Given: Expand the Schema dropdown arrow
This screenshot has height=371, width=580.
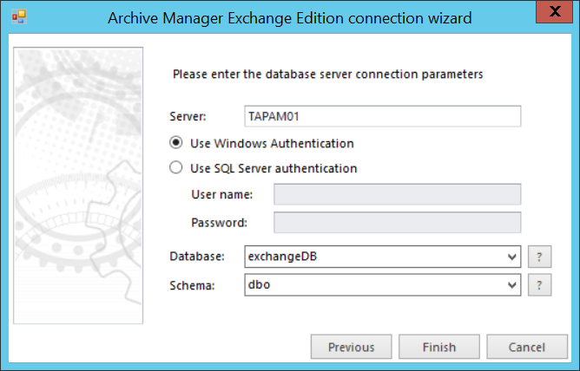Looking at the screenshot, I should click(511, 284).
